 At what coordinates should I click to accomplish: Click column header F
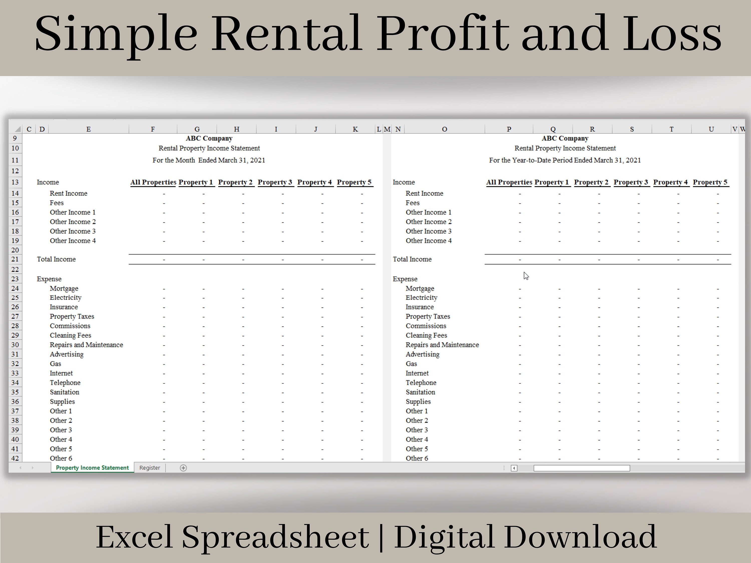(x=153, y=129)
